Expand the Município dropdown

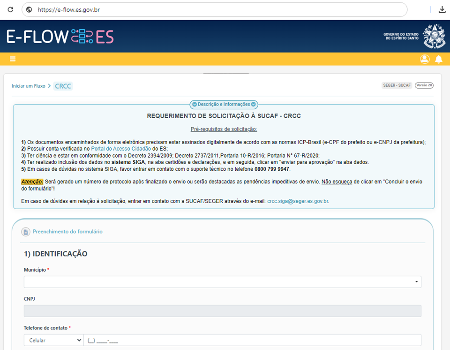pos(222,282)
